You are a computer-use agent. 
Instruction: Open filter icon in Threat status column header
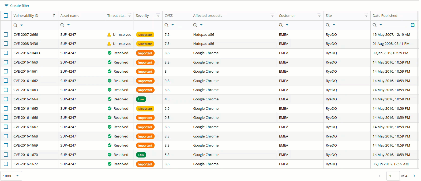129,15
